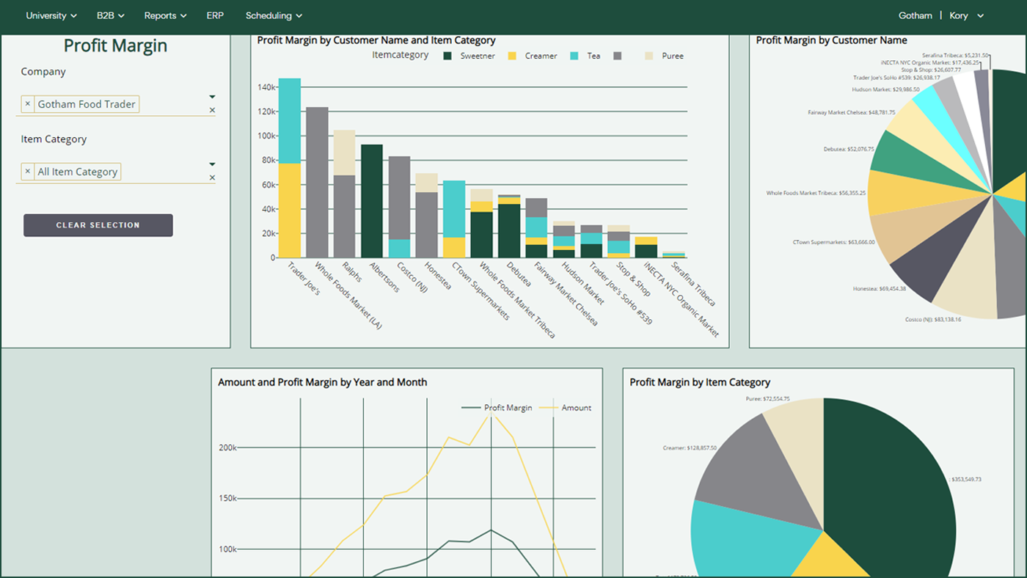The height and width of the screenshot is (578, 1027).
Task: Toggle the Amount line legend entry
Action: 565,408
